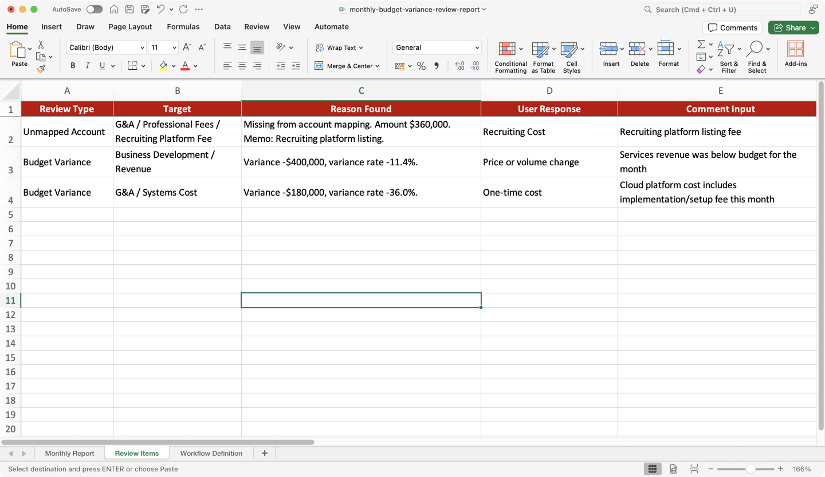Open the Sort & Filter tool
The image size is (825, 477).
(729, 57)
